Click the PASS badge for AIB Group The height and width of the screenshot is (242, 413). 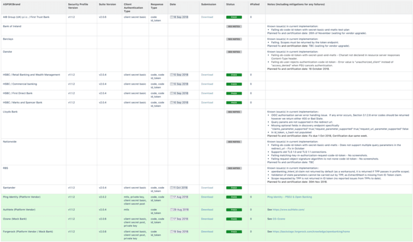pyautogui.click(x=234, y=18)
